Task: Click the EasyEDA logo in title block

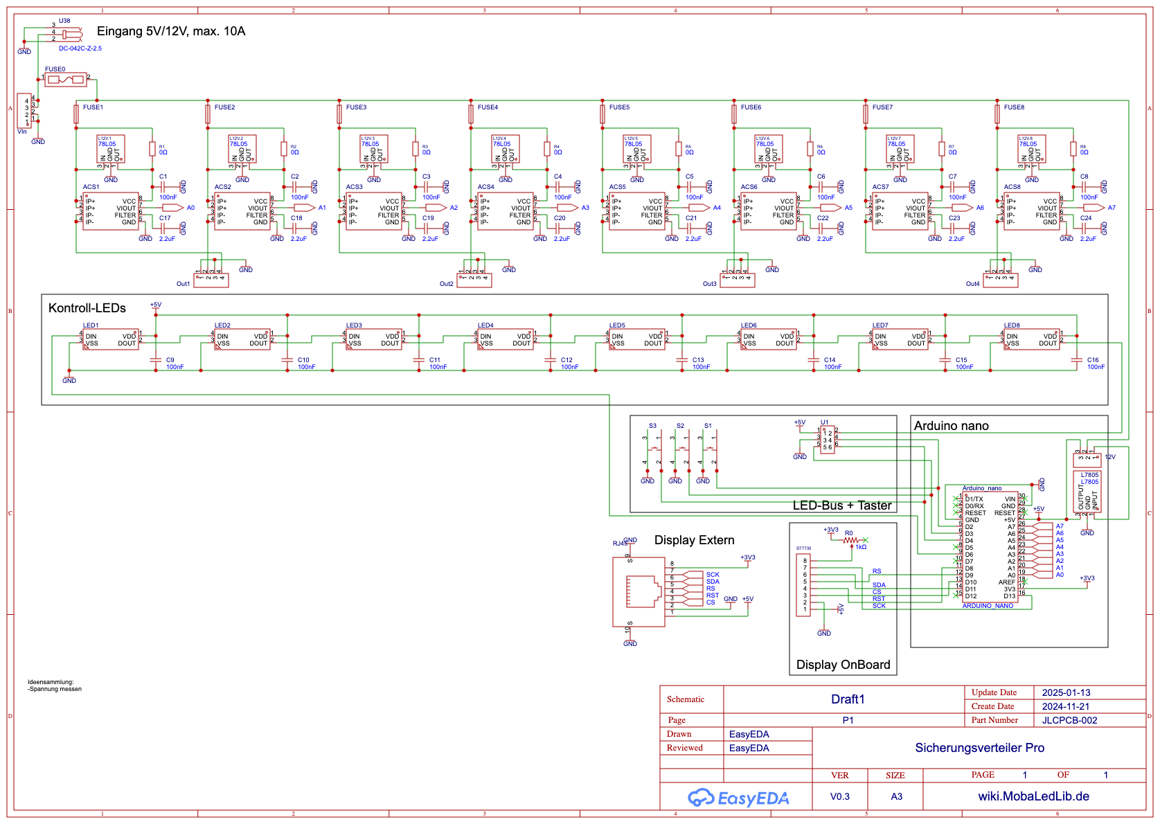Action: [x=738, y=798]
